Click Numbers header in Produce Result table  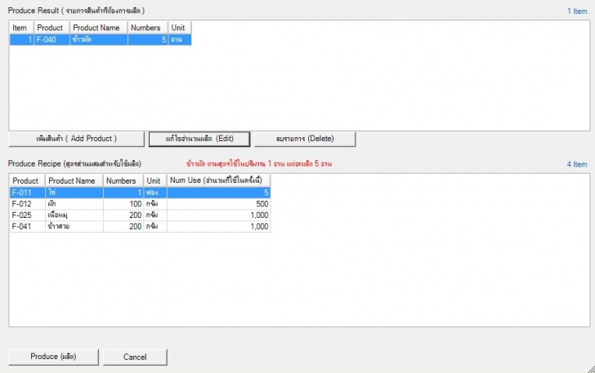point(148,28)
